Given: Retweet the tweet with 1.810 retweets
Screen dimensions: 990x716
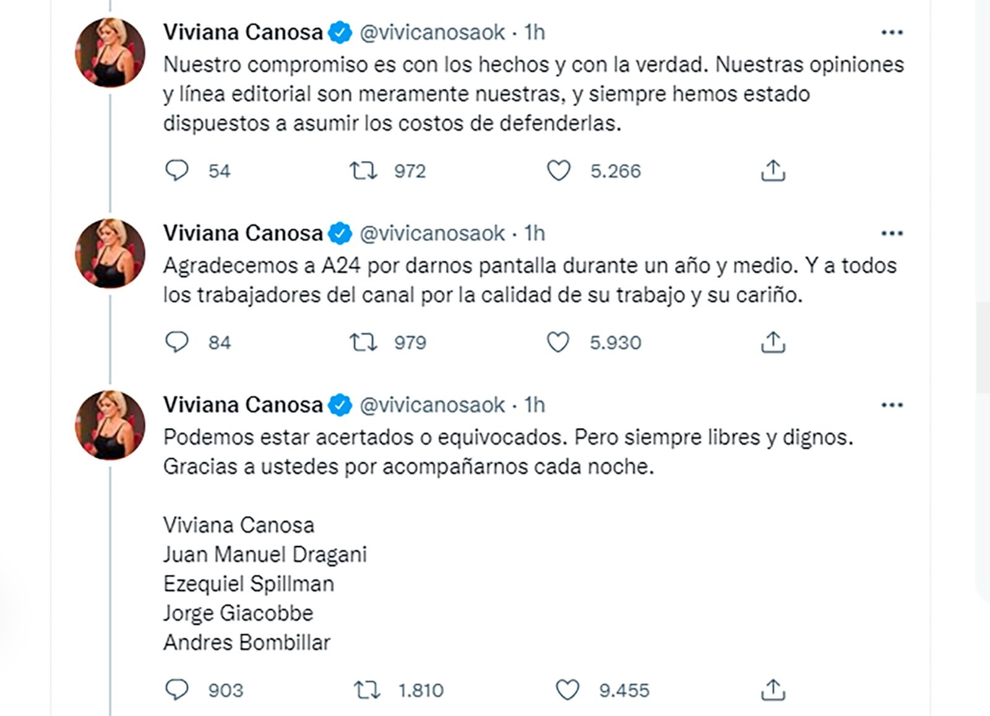Looking at the screenshot, I should pyautogui.click(x=366, y=689).
